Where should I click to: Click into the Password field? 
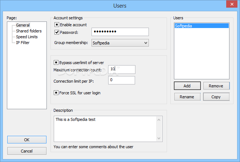pyautogui.click(x=120, y=32)
